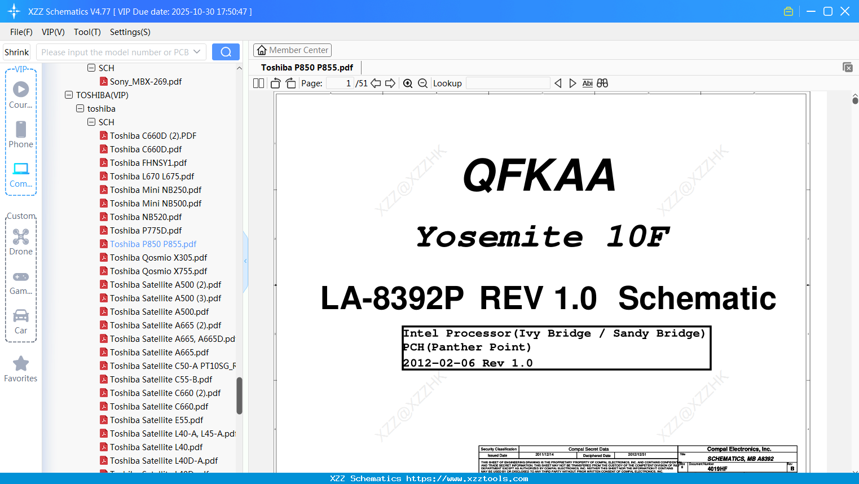Open Toshiba Mini NB250.pdf

click(156, 190)
